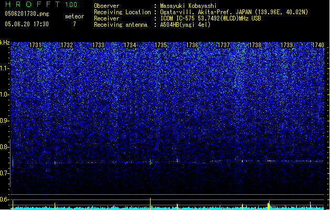330x210 pixels.
Task: Click the 0.8 kHz frequency label
Action: click(x=4, y=147)
